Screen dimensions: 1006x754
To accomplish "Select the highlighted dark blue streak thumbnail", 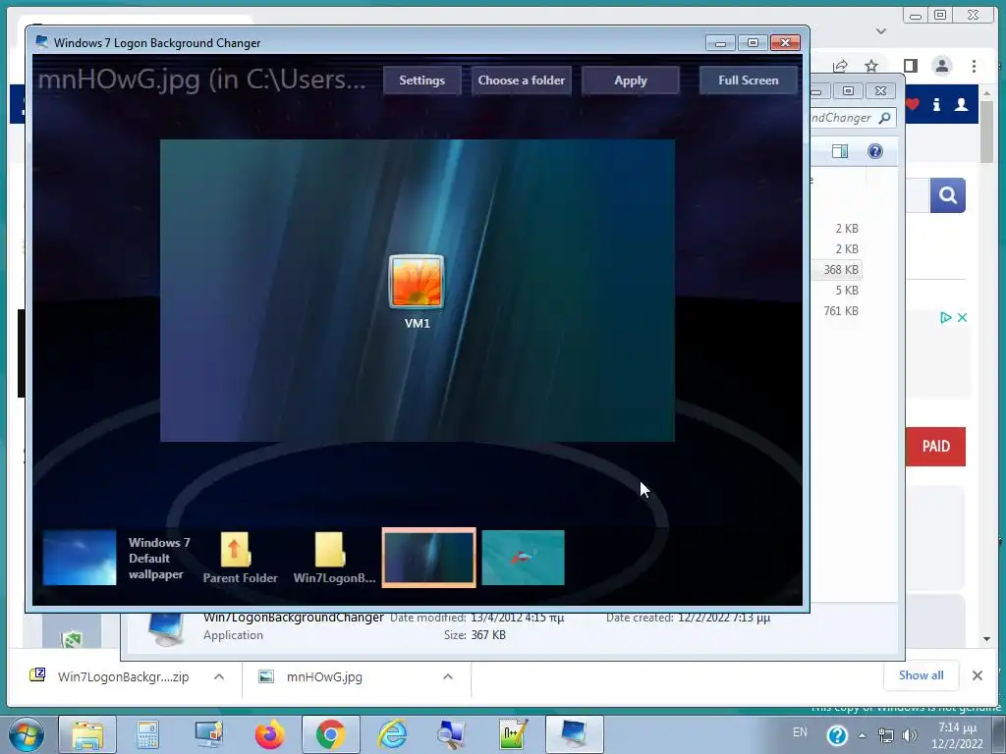I will [428, 558].
